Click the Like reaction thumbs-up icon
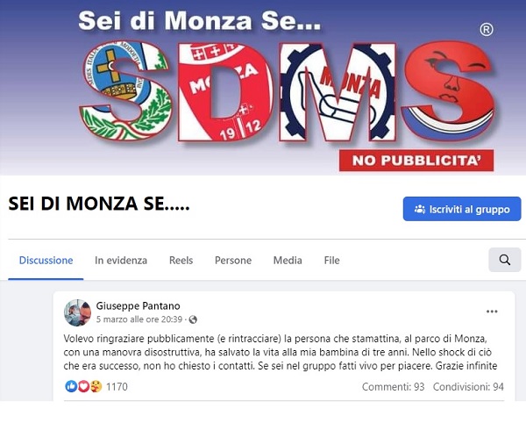Screen dimensions: 526x423 (x=71, y=386)
